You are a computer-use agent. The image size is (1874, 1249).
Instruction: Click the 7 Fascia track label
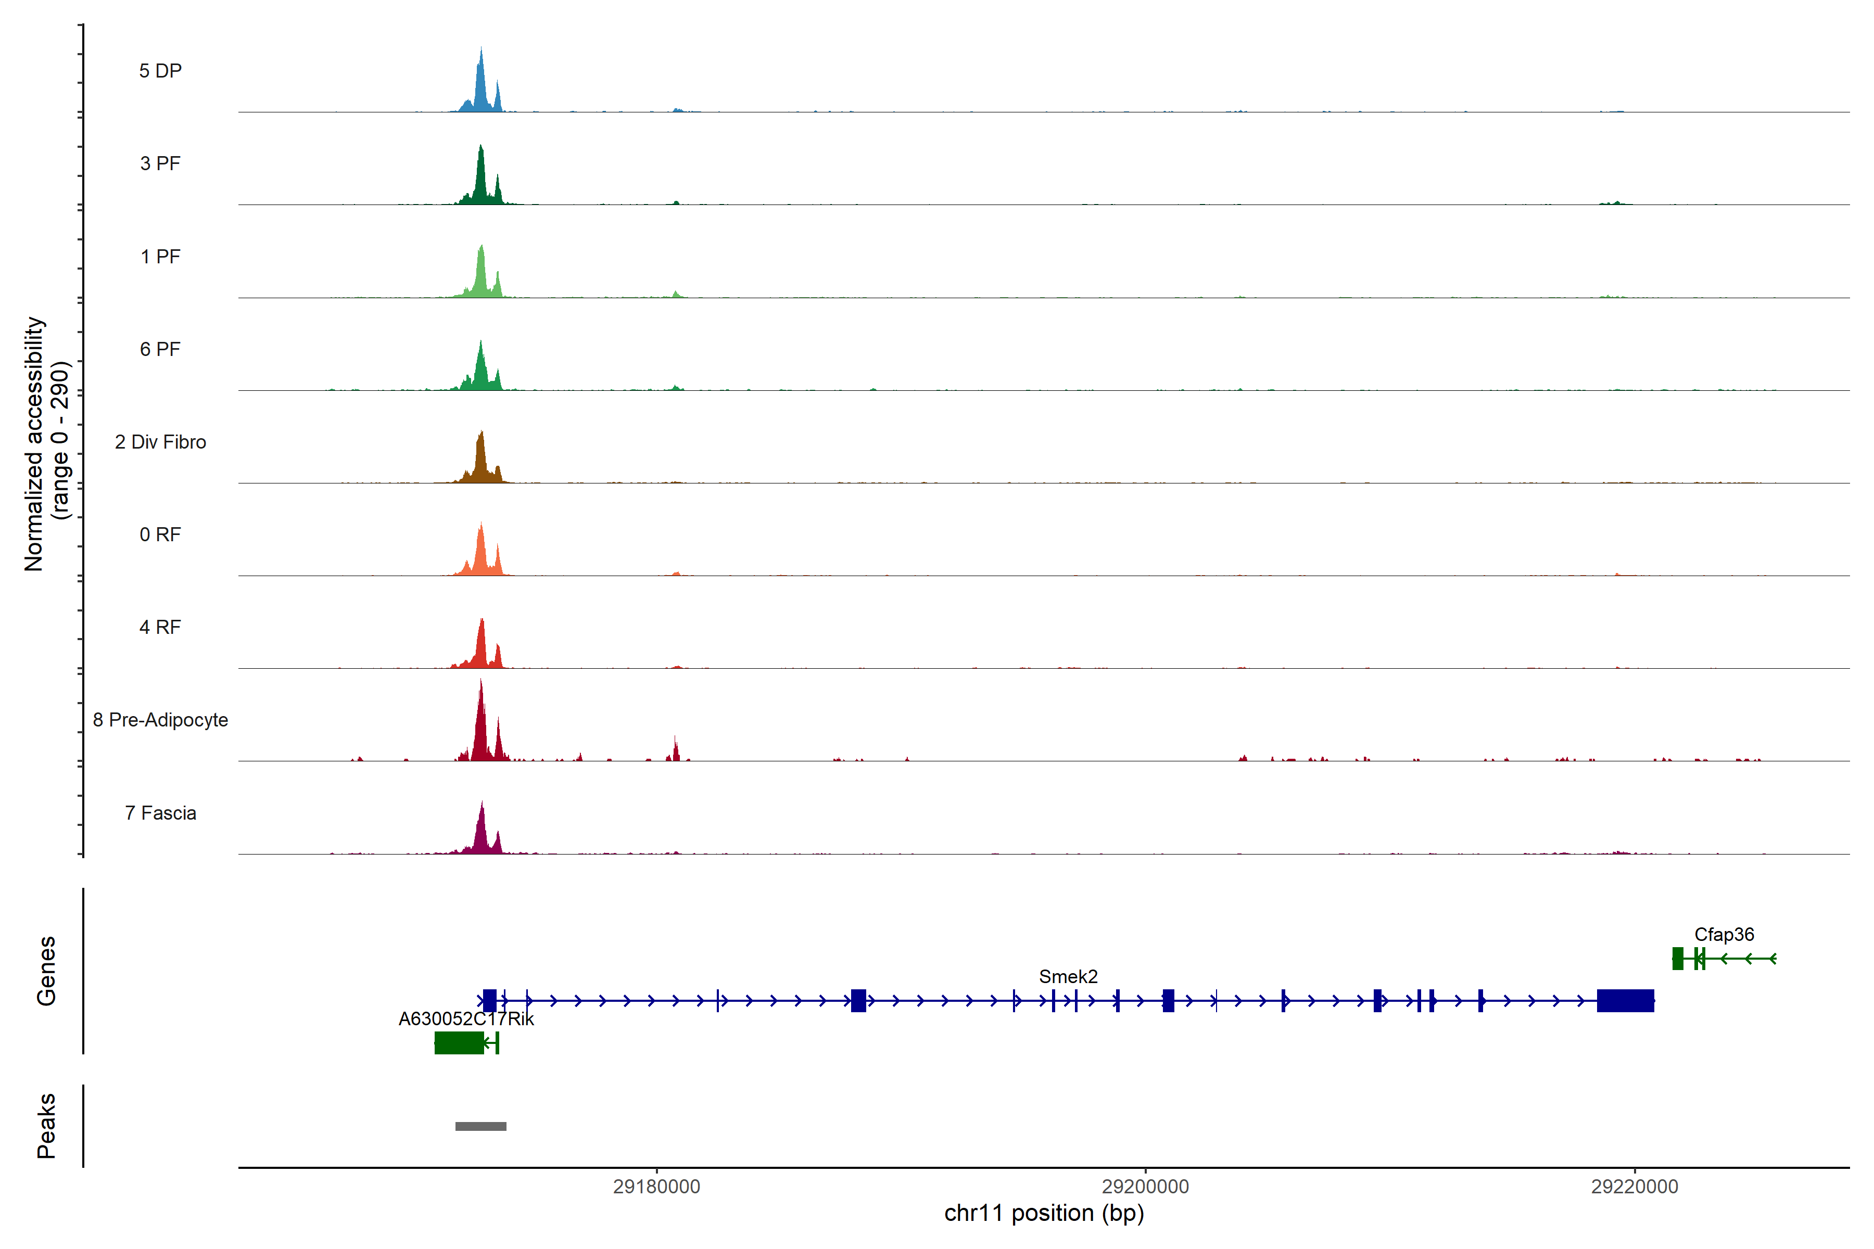pyautogui.click(x=160, y=812)
